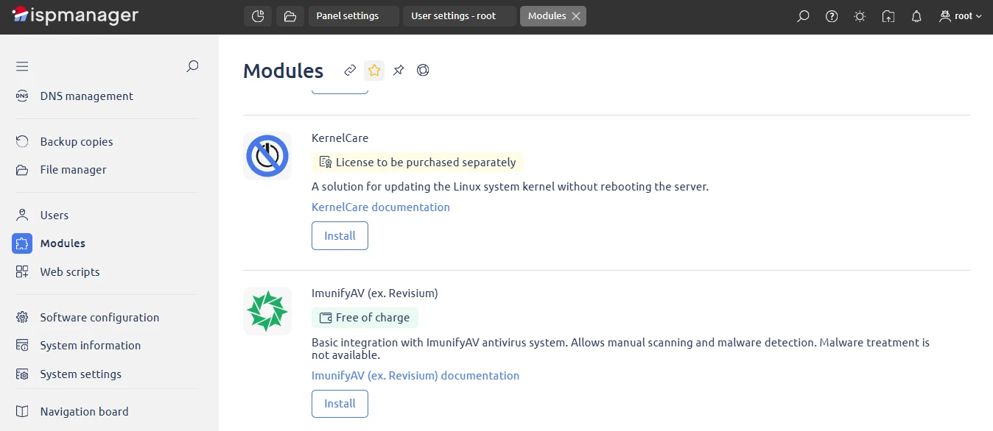Screen dimensions: 993x431
Task: Toggle Modules as a favorite with the star
Action: (x=374, y=70)
